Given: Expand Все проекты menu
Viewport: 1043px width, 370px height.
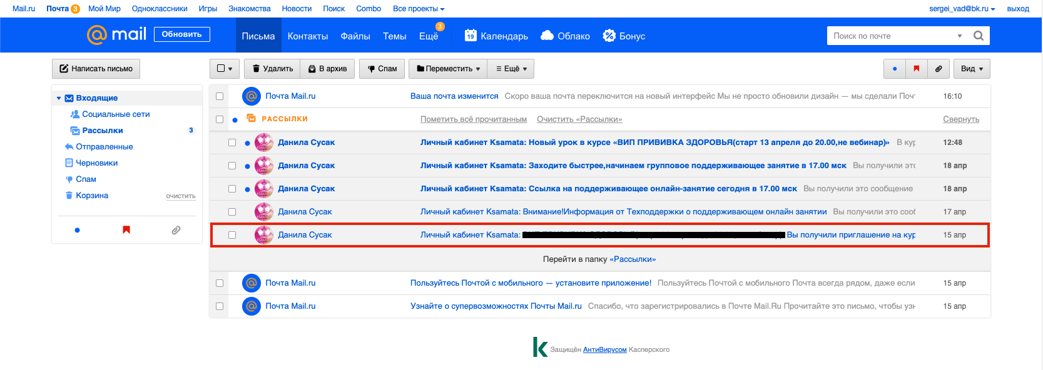Looking at the screenshot, I should (419, 9).
